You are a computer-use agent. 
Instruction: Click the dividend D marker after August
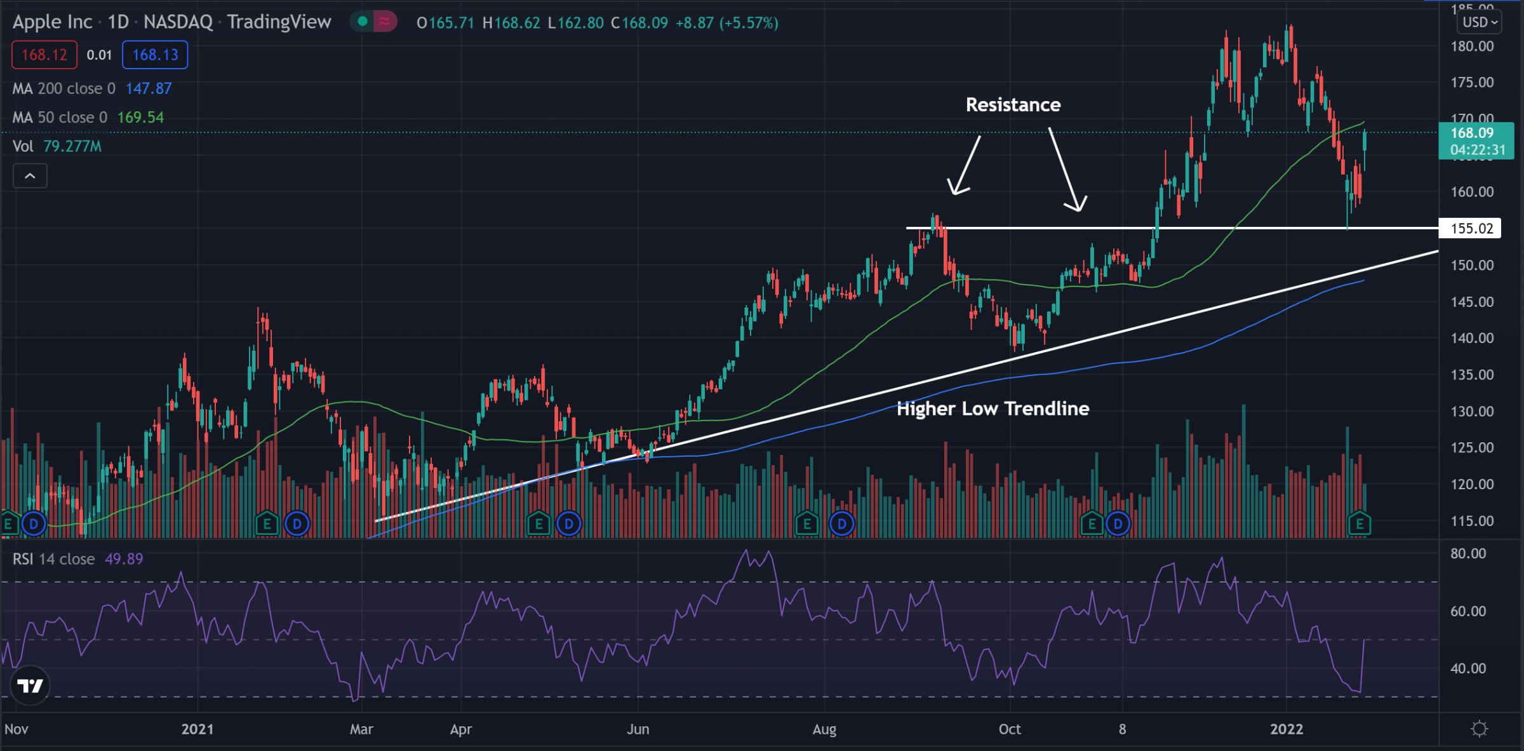pyautogui.click(x=841, y=524)
